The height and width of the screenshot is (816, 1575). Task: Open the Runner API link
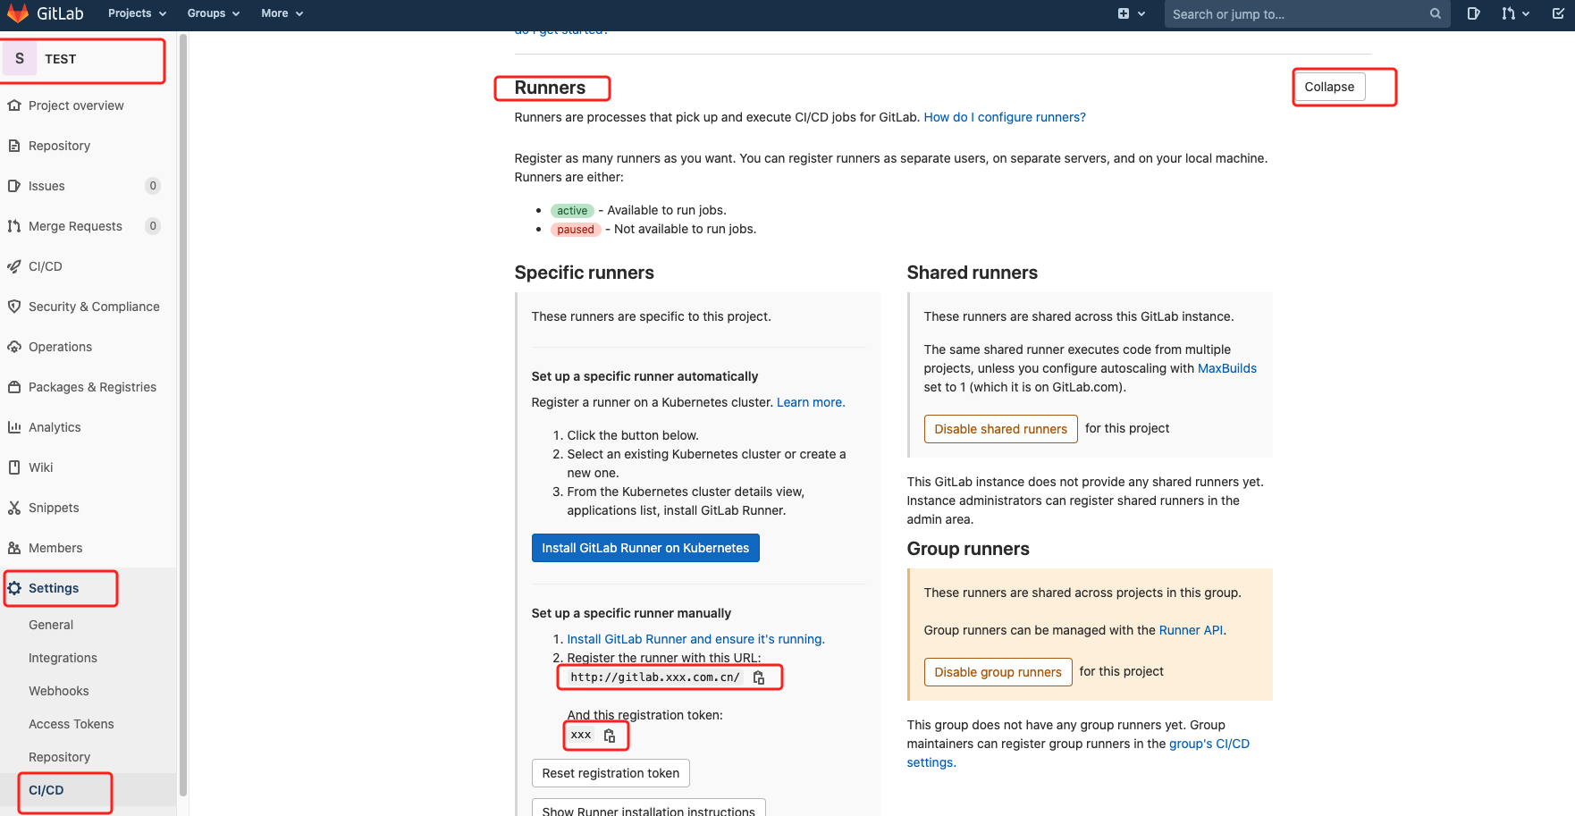click(1191, 630)
